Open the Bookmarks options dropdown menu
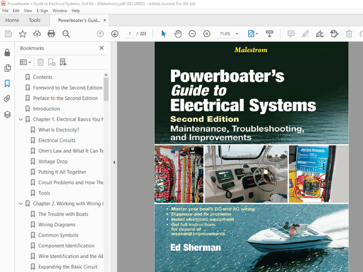 pos(25,62)
